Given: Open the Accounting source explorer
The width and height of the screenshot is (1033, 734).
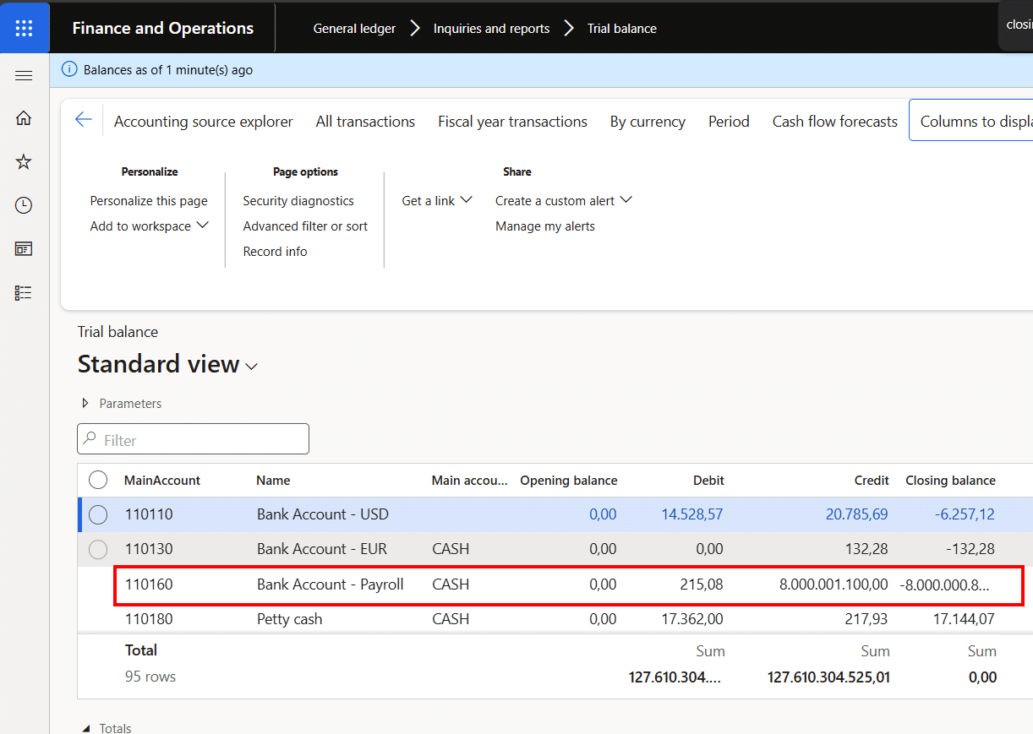Looking at the screenshot, I should pos(204,122).
